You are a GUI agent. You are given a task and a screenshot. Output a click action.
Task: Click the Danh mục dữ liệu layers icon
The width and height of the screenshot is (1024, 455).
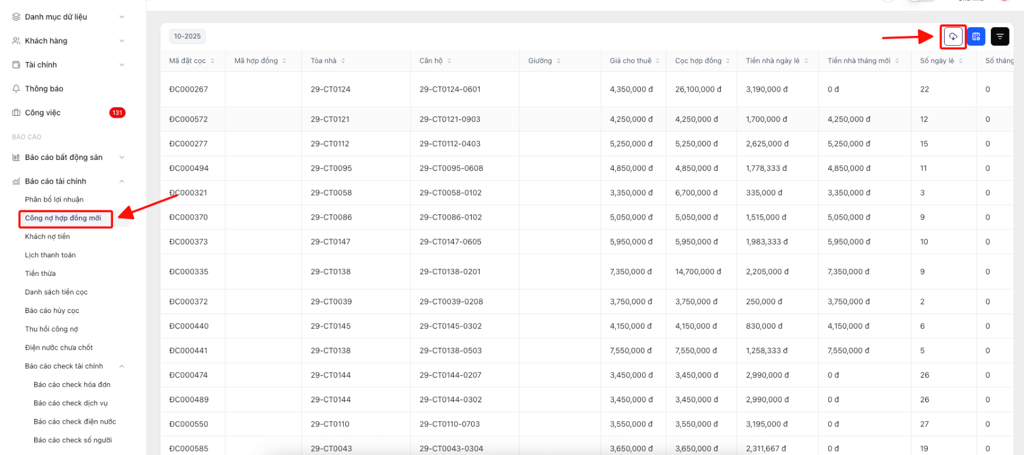(16, 17)
